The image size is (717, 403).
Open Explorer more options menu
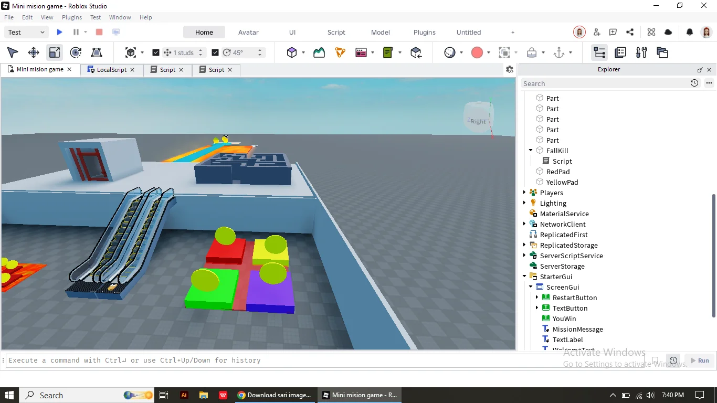coord(709,83)
